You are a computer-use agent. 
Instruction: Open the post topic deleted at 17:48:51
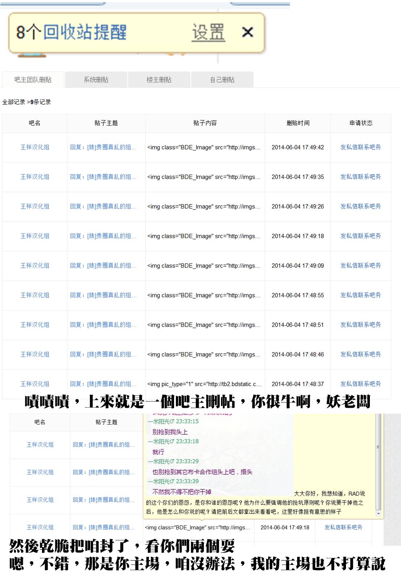103,325
